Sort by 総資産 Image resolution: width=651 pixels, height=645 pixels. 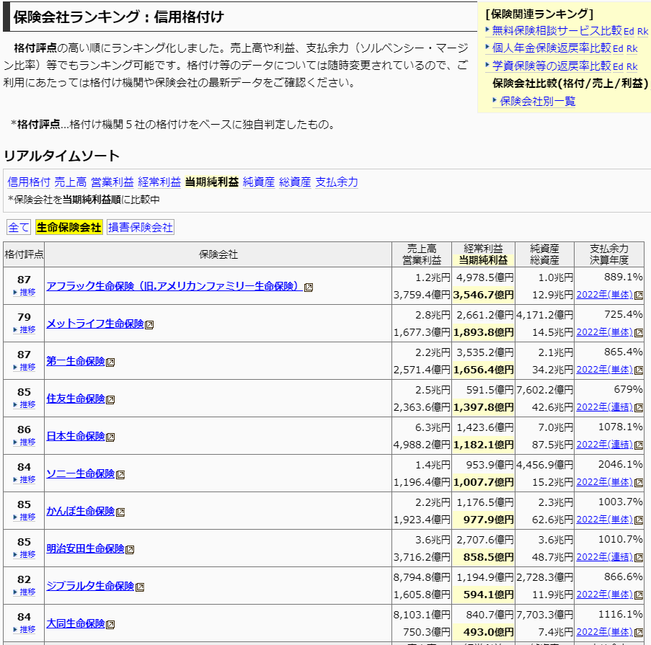[x=295, y=182]
